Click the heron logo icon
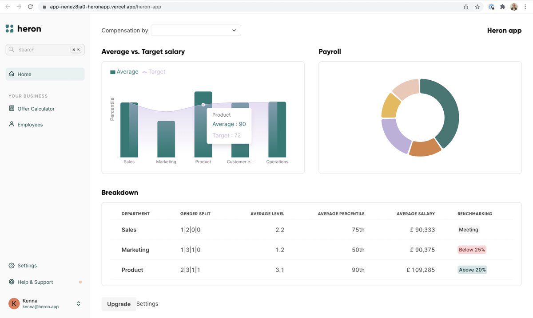 [10, 29]
